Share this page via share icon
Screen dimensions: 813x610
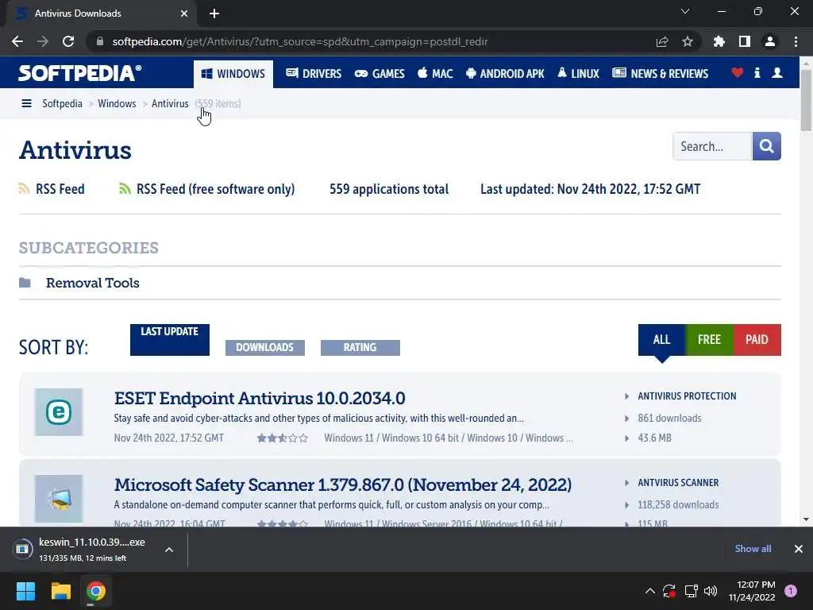(661, 41)
